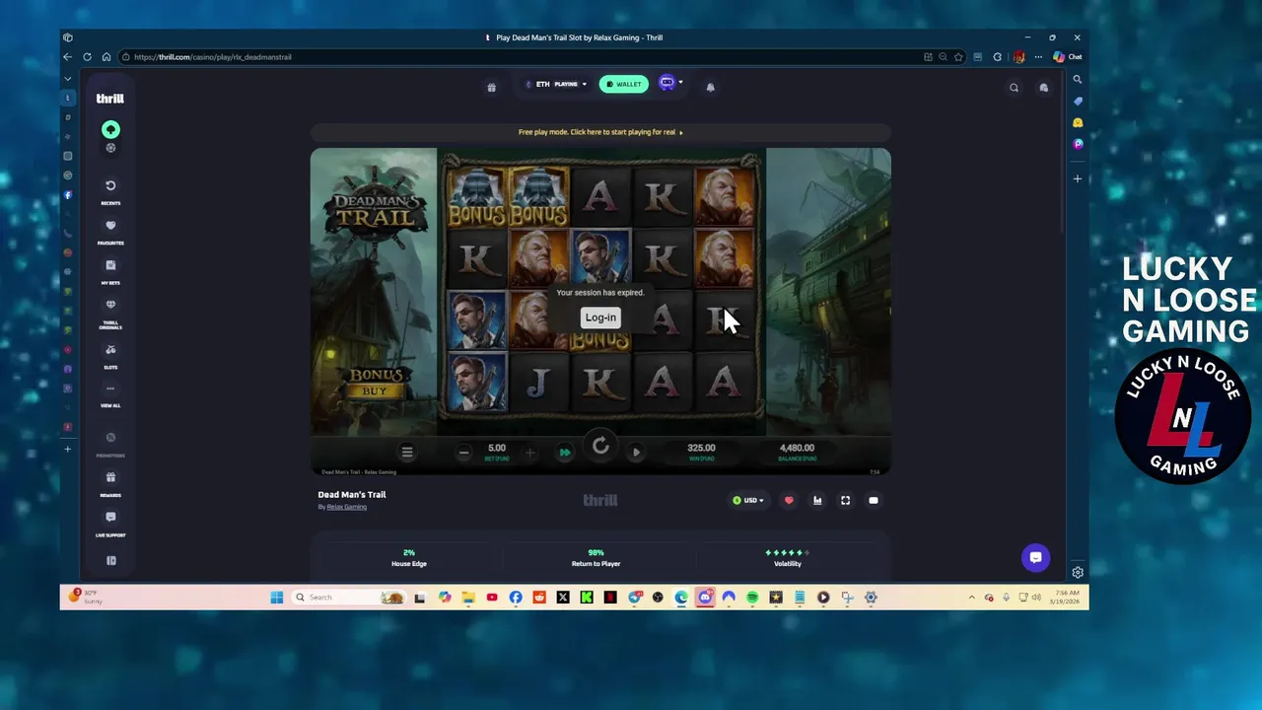Spin the reels with the circular arrow

coord(600,448)
